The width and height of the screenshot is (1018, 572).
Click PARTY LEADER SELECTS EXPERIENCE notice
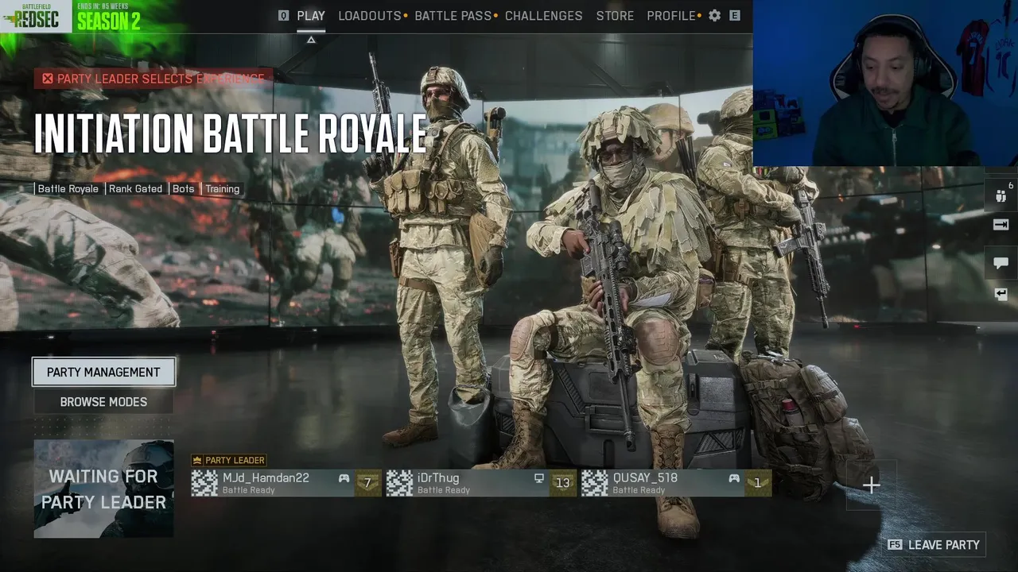point(153,79)
